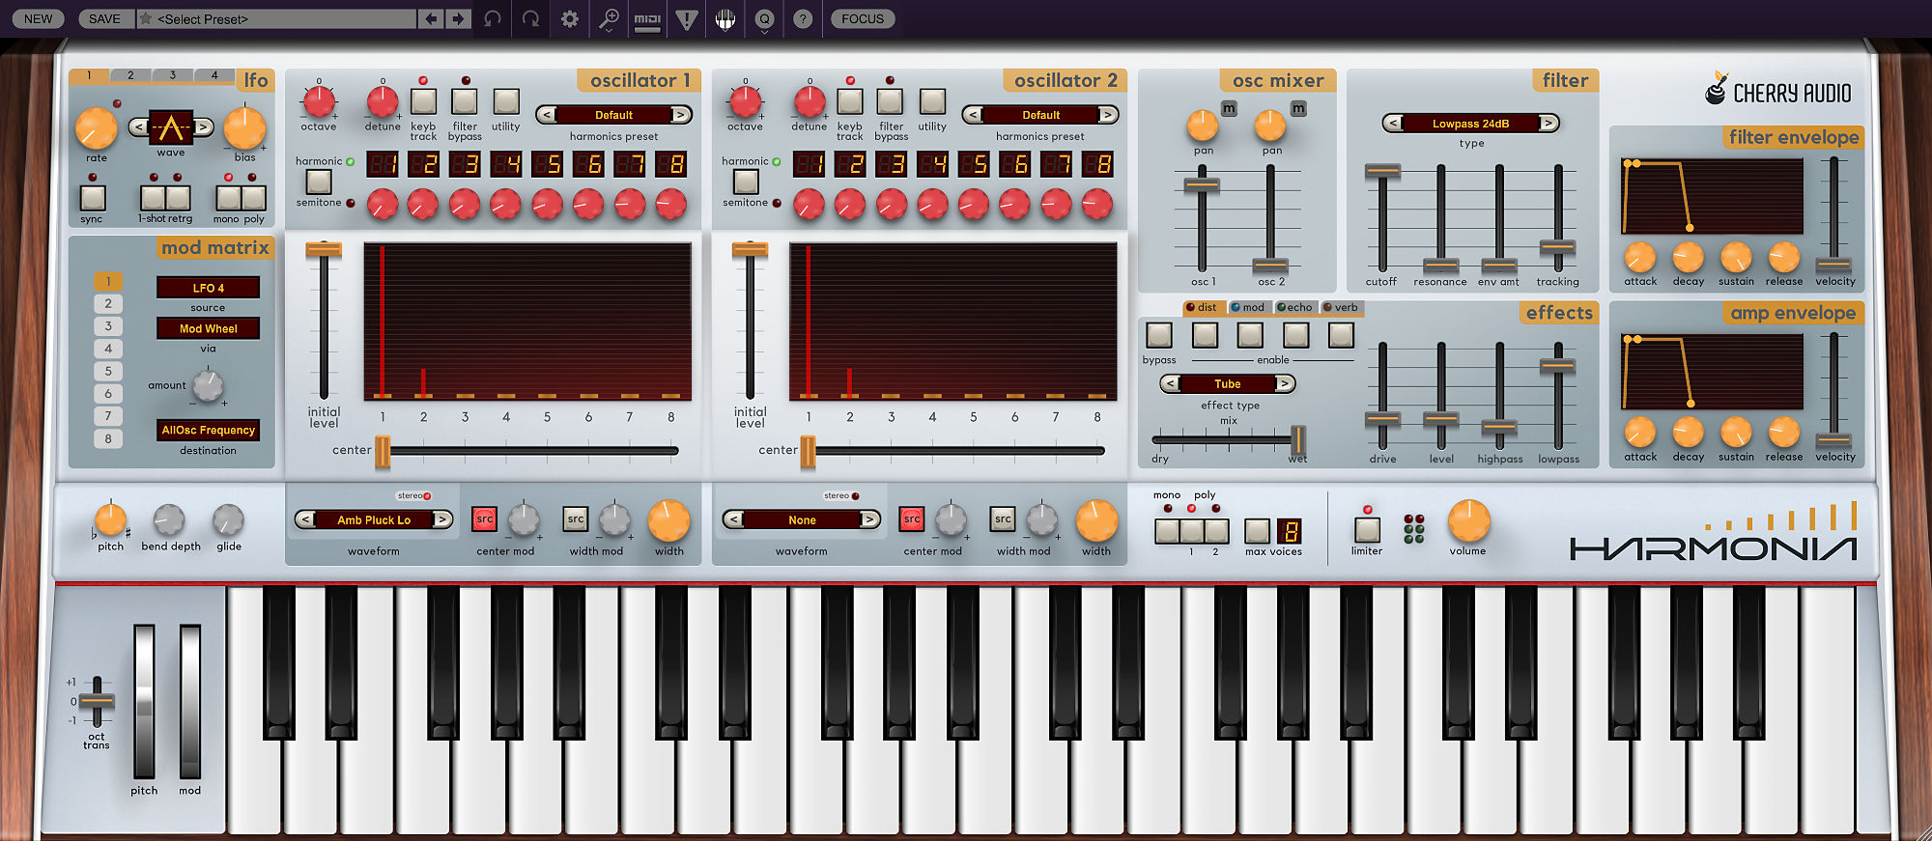Click the undo arrow icon
The width and height of the screenshot is (1932, 841).
[x=493, y=18]
